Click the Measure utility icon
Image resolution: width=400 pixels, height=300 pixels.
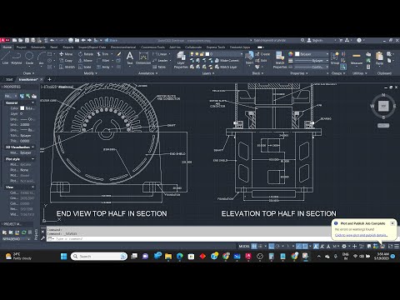pyautogui.click(x=357, y=58)
